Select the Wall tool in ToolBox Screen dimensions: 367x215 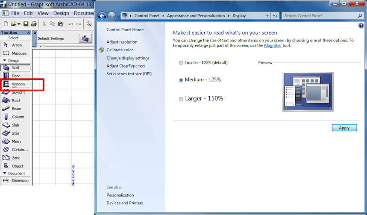click(15, 68)
